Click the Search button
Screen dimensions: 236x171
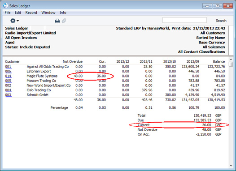click(221, 21)
